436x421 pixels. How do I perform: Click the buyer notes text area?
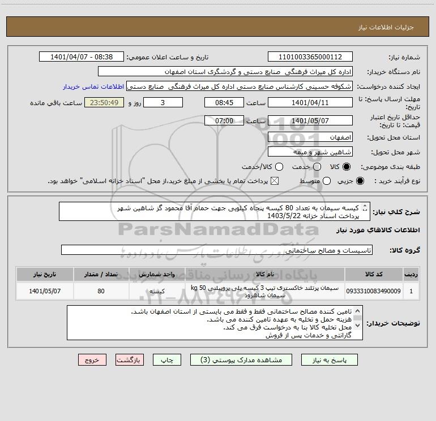tap(215, 323)
